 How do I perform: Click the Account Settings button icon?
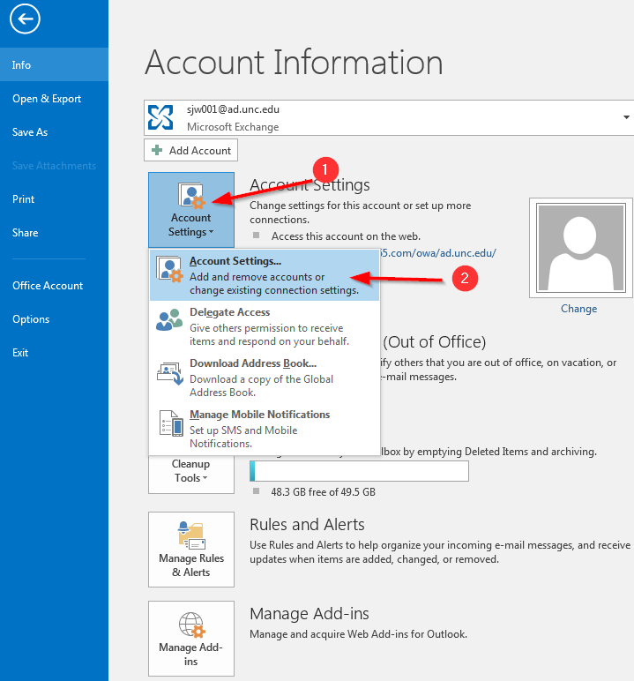[191, 199]
